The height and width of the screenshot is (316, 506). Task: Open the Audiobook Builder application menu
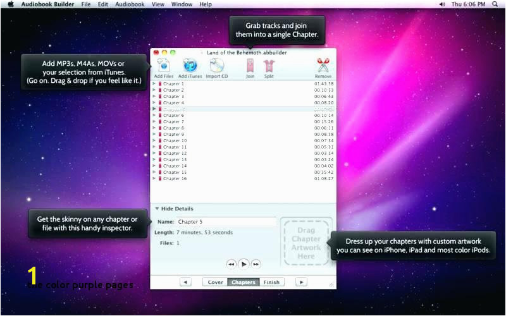tap(47, 4)
